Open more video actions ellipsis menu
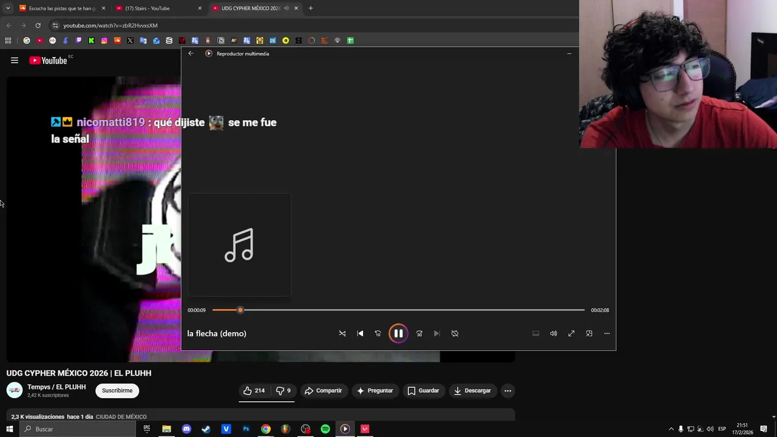 508,390
